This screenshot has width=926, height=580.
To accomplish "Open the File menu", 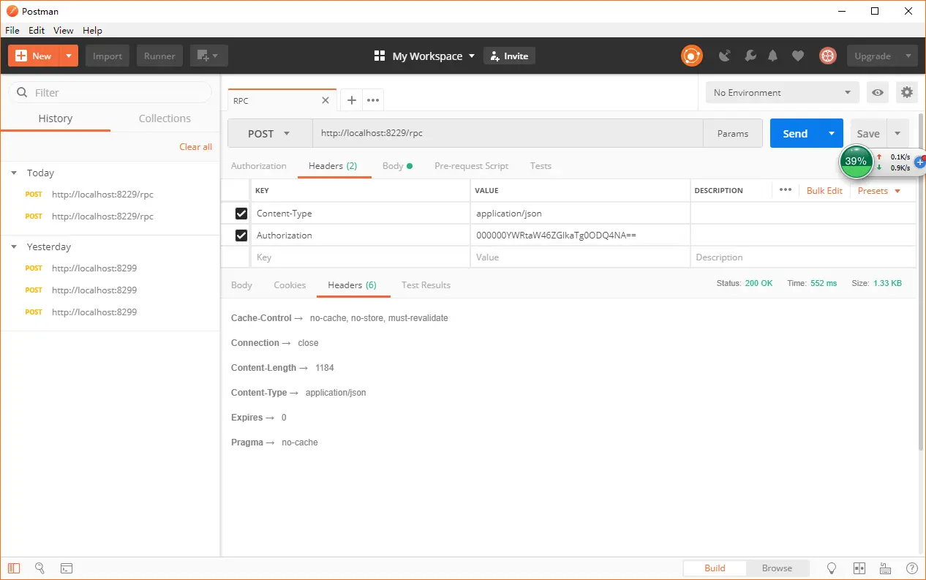I will pyautogui.click(x=12, y=30).
